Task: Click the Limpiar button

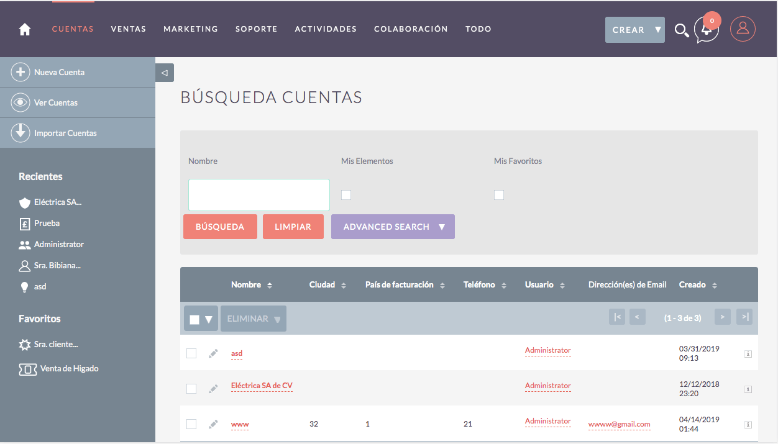Action: (x=293, y=227)
